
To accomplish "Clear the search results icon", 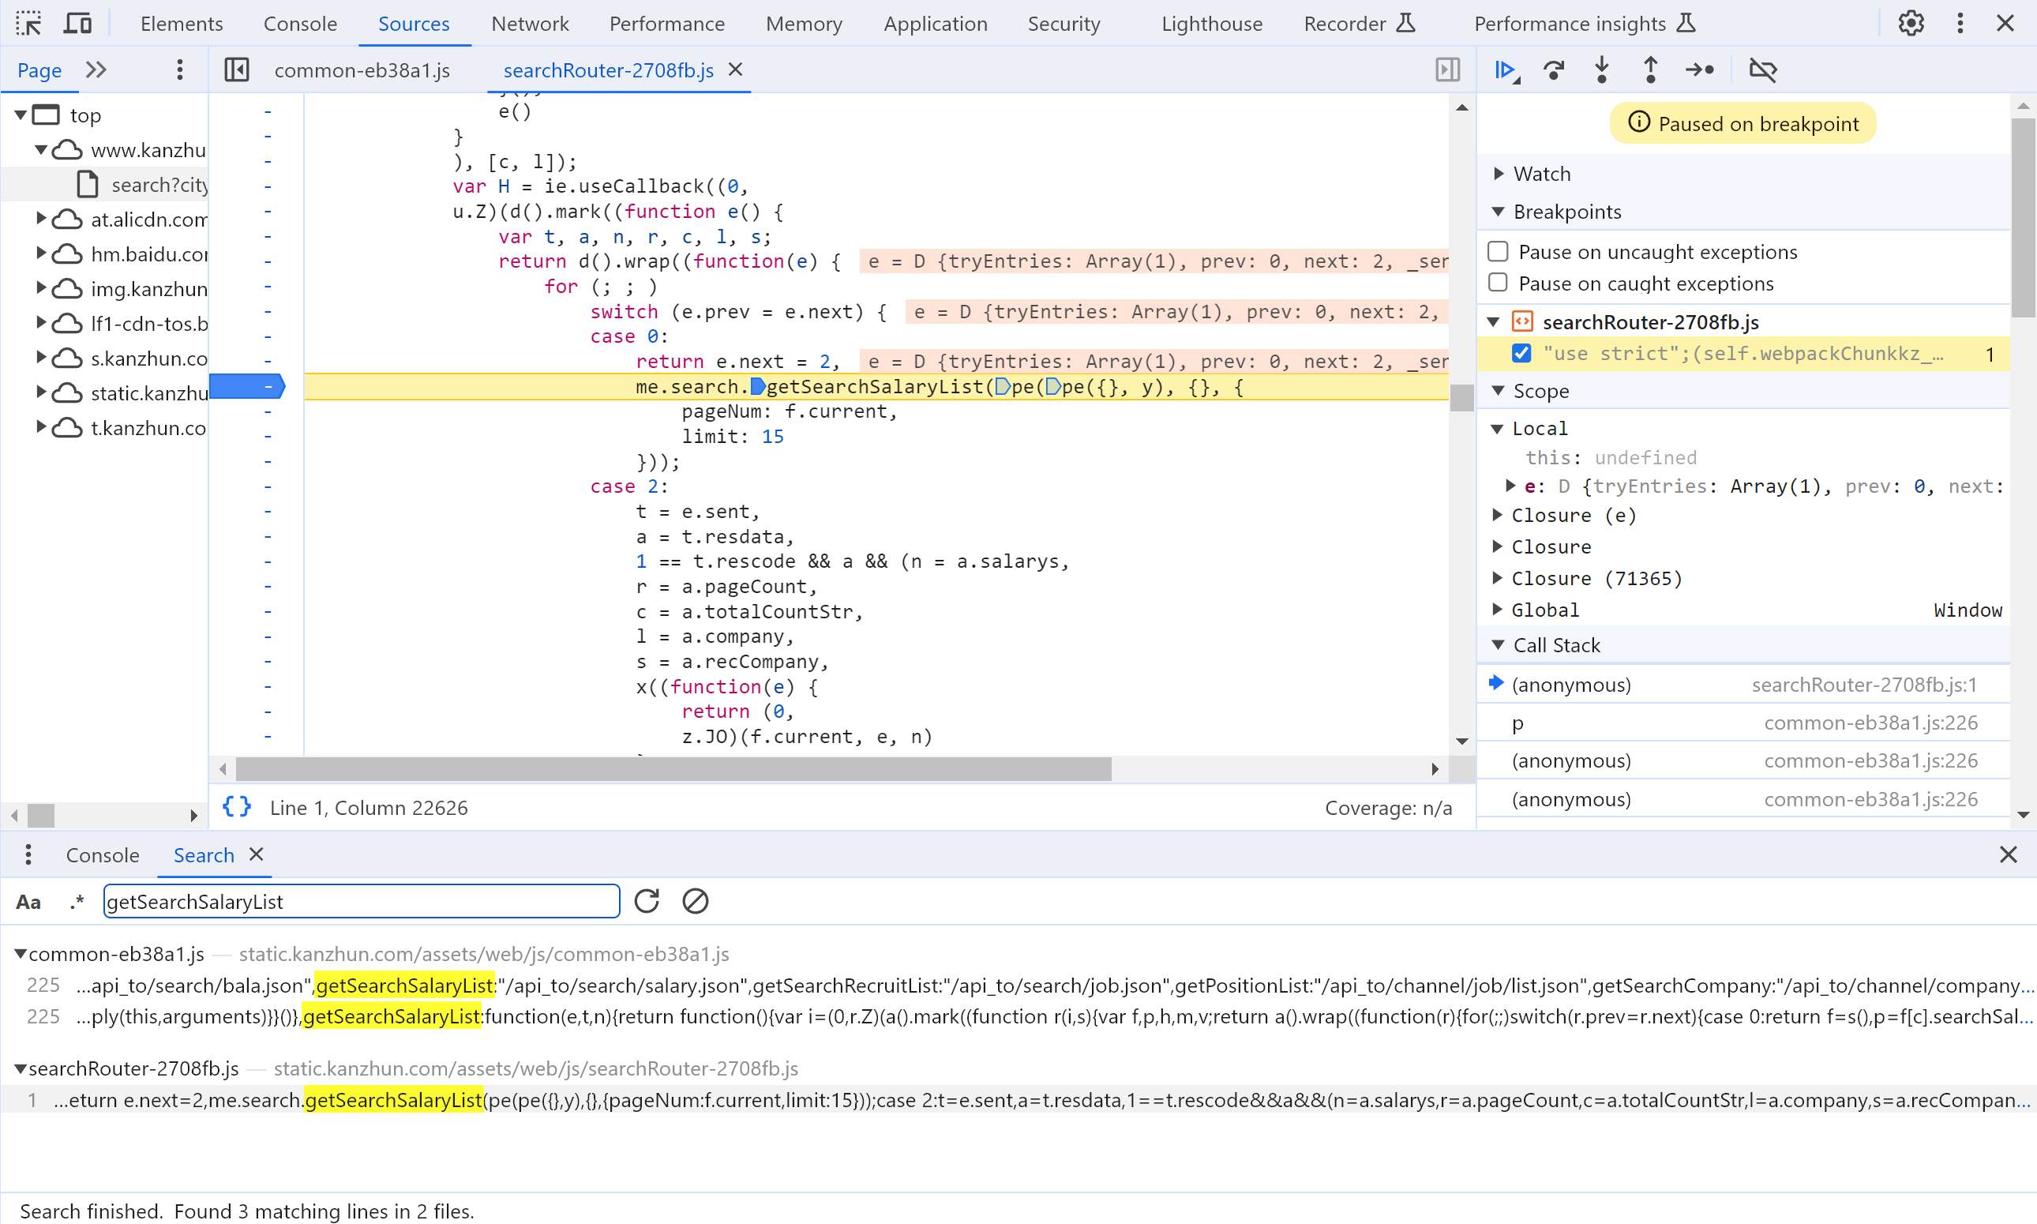I will pos(696,901).
